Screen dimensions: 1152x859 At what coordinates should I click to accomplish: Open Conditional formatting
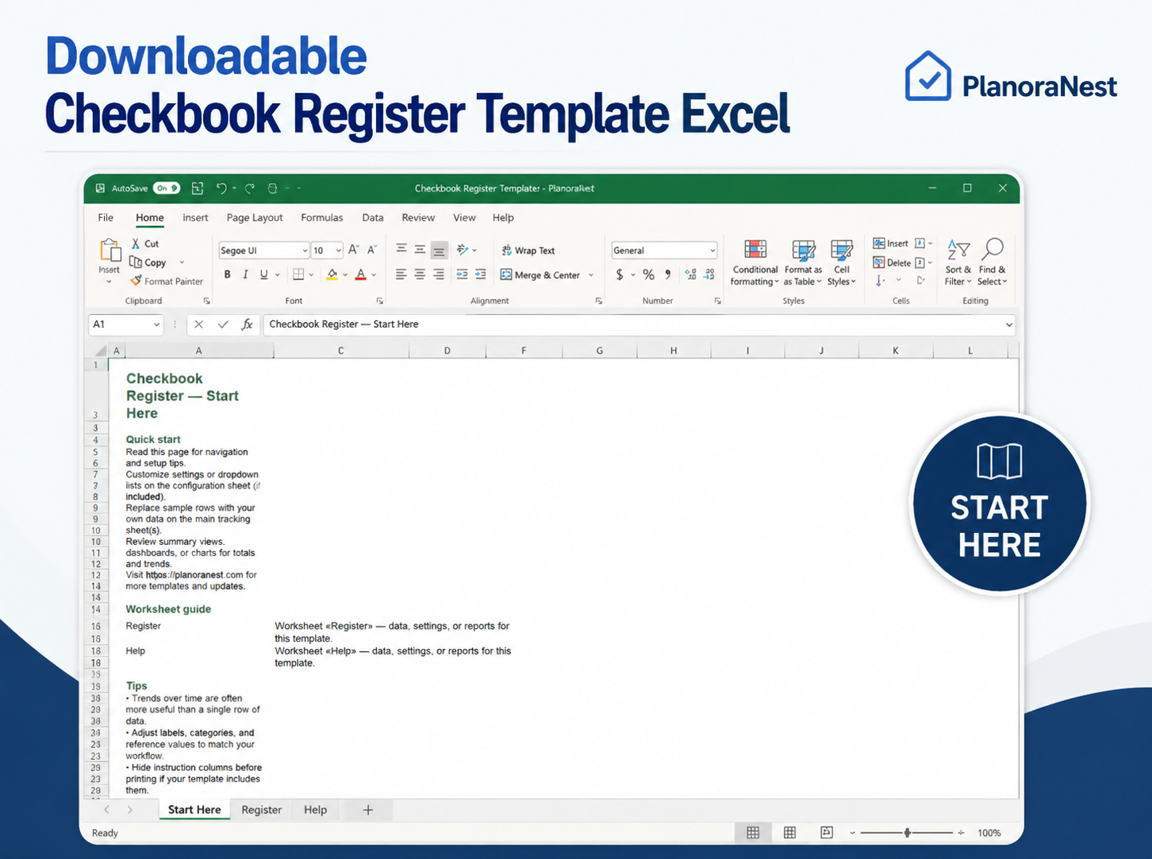click(755, 263)
